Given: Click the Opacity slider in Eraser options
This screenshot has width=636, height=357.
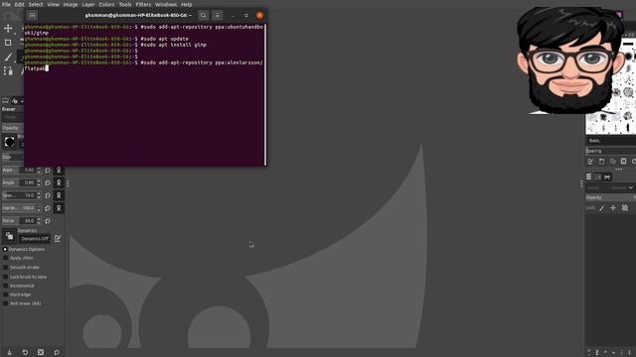Looking at the screenshot, I should (x=13, y=128).
